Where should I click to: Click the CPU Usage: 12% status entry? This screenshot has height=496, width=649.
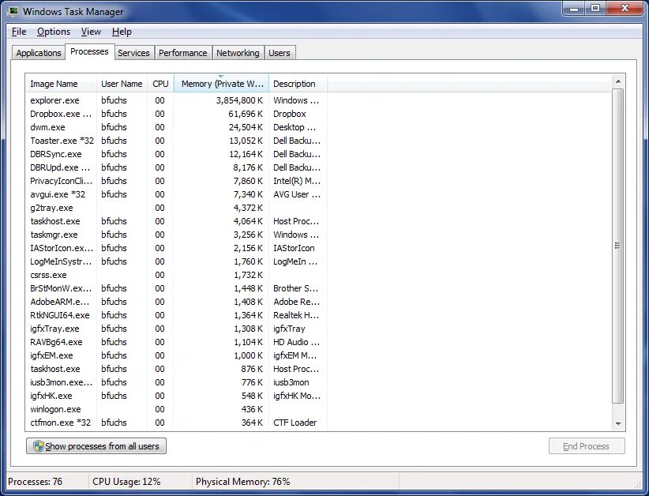tap(126, 482)
